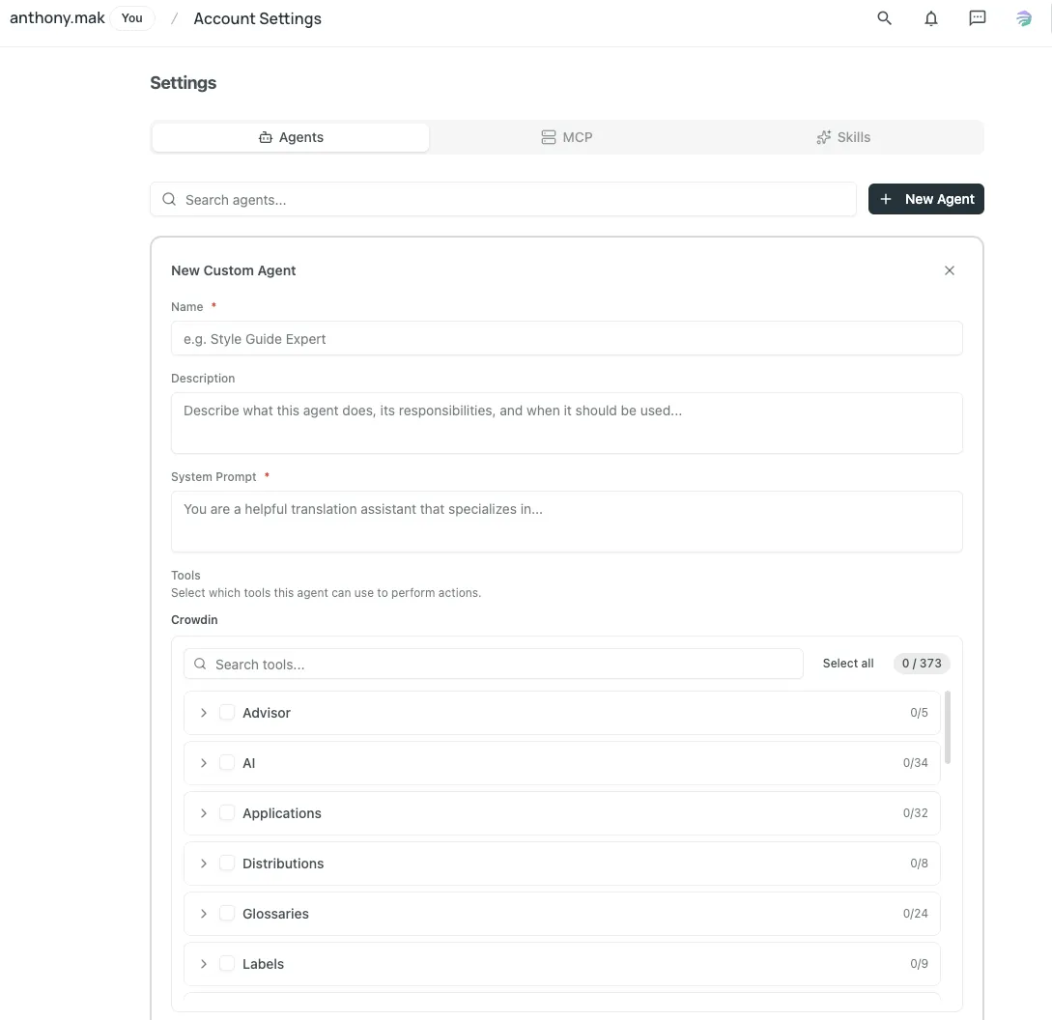Click the Advisor 0/5 count

(x=919, y=713)
